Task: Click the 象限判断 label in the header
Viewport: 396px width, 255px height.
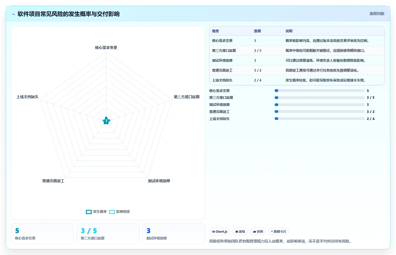Action: [x=377, y=14]
